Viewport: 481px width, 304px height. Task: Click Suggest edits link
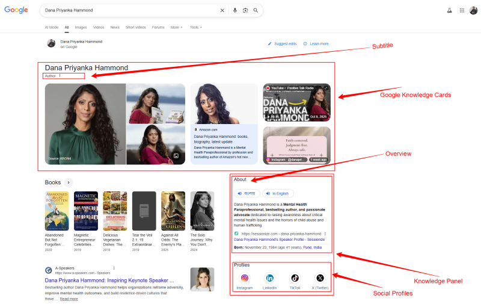coord(282,44)
